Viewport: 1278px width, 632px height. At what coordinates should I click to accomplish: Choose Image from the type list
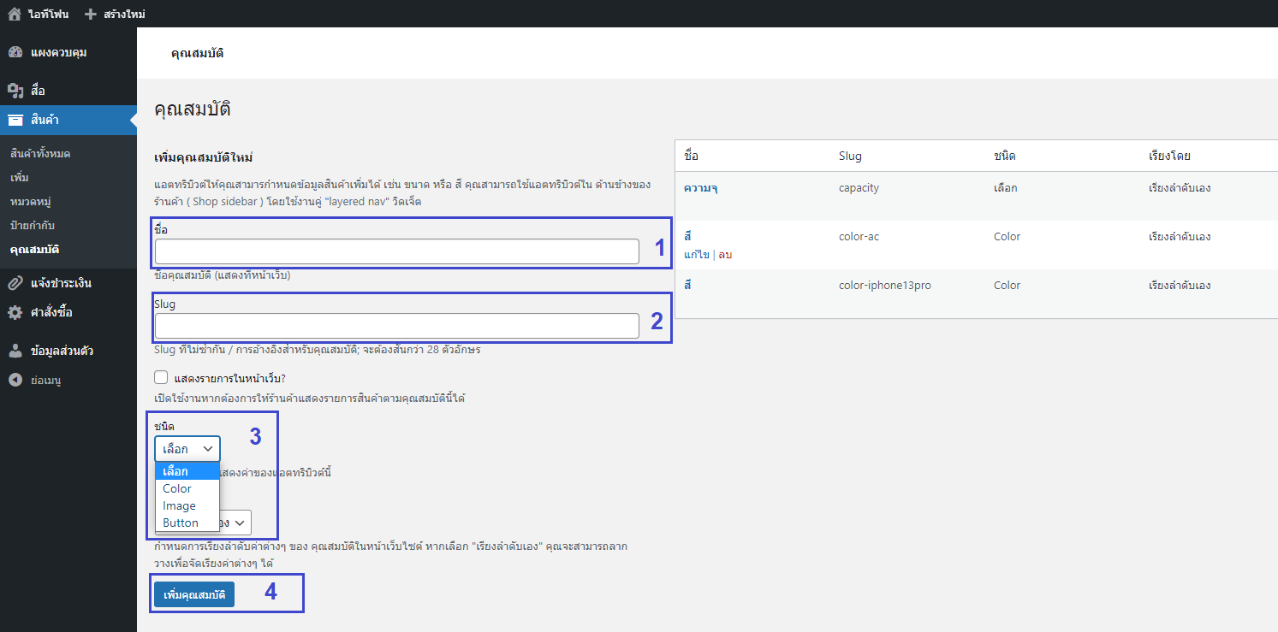pos(179,505)
